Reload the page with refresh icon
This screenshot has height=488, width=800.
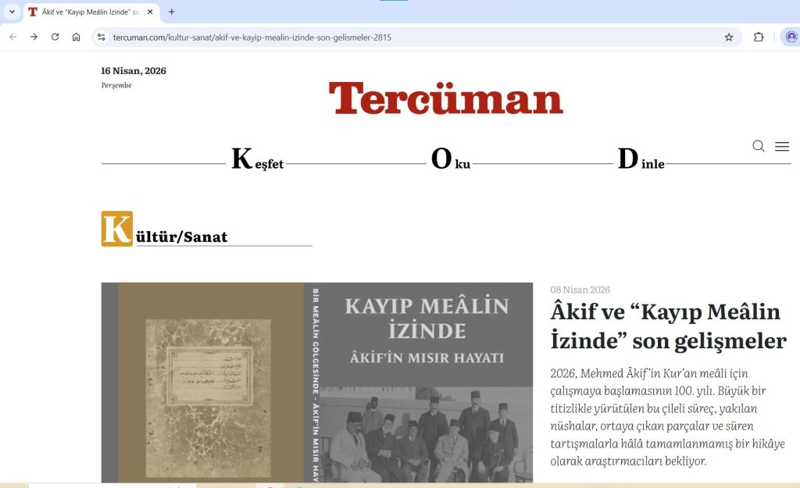tap(55, 37)
